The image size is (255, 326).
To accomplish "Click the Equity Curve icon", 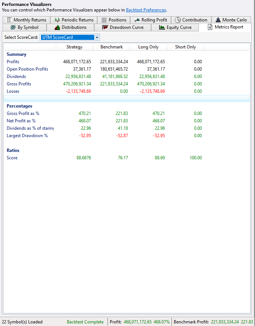I will coord(162,27).
